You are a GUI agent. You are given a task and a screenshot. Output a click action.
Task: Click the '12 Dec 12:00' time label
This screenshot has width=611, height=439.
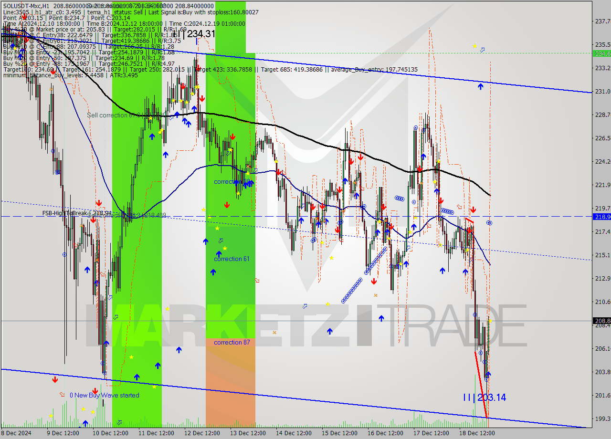[x=202, y=433]
